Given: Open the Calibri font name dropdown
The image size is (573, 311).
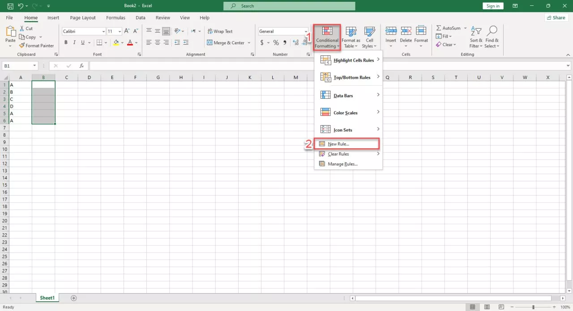Looking at the screenshot, I should (x=103, y=31).
